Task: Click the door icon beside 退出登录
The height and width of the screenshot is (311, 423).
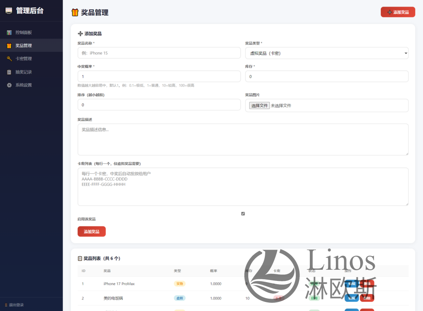Action: tap(6, 305)
